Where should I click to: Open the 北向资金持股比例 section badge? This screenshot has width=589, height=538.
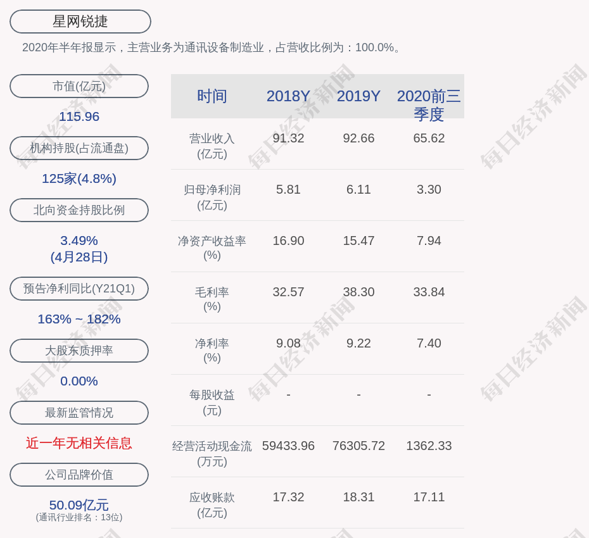[x=79, y=210]
